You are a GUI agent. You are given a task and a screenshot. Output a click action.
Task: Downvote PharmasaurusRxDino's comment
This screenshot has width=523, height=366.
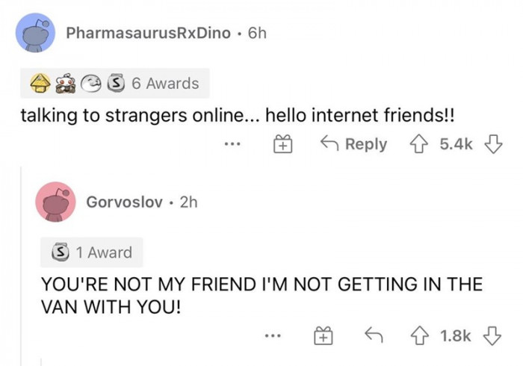[x=490, y=144]
